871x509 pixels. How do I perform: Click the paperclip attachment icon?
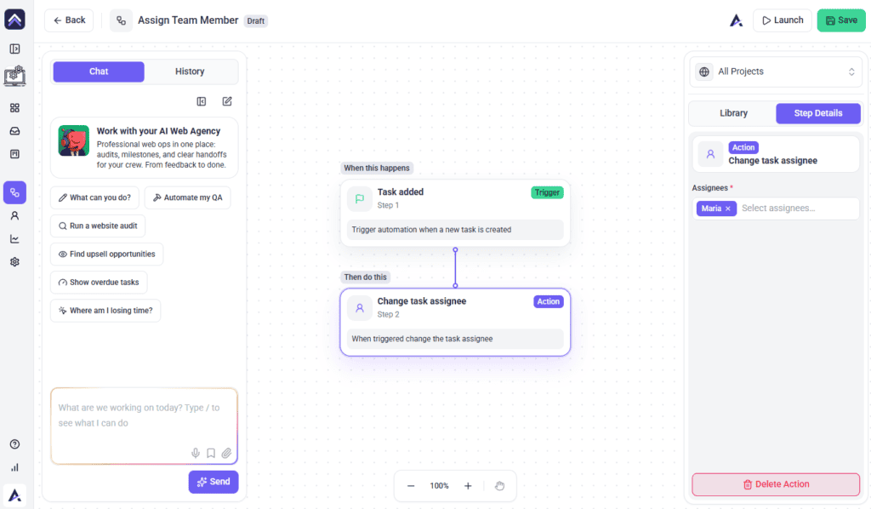[x=226, y=453]
